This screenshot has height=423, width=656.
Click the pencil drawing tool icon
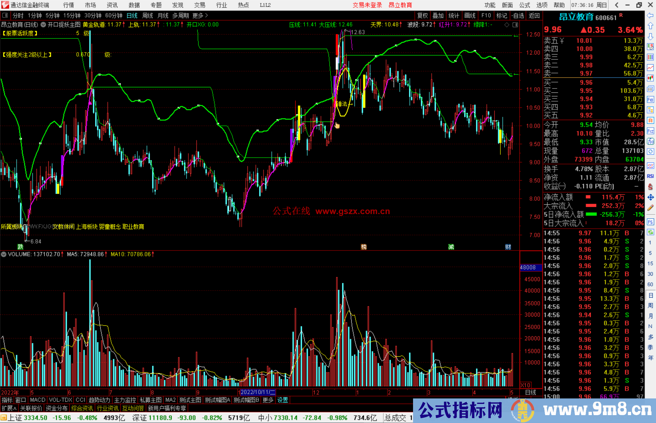pyautogui.click(x=650, y=208)
